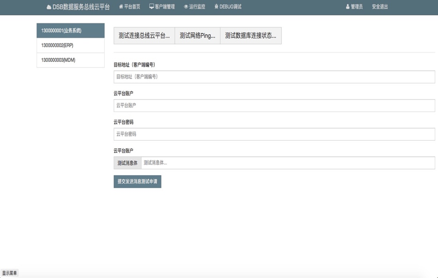438x278 pixels.
Task: Click 安全退出 to log out
Action: (380, 7)
